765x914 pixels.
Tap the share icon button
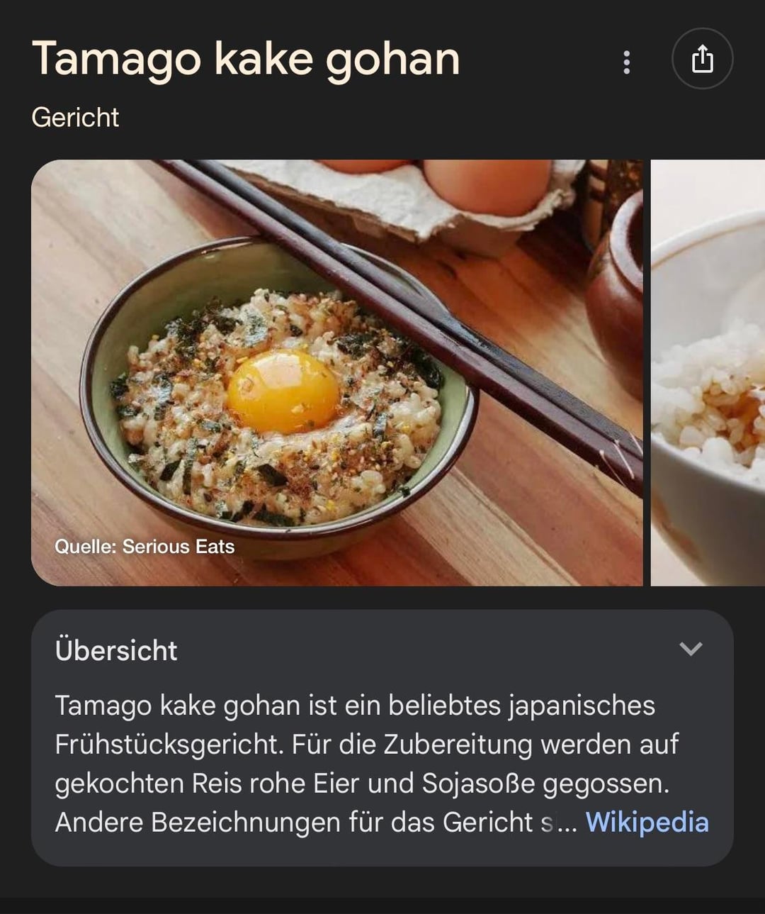pyautogui.click(x=702, y=59)
